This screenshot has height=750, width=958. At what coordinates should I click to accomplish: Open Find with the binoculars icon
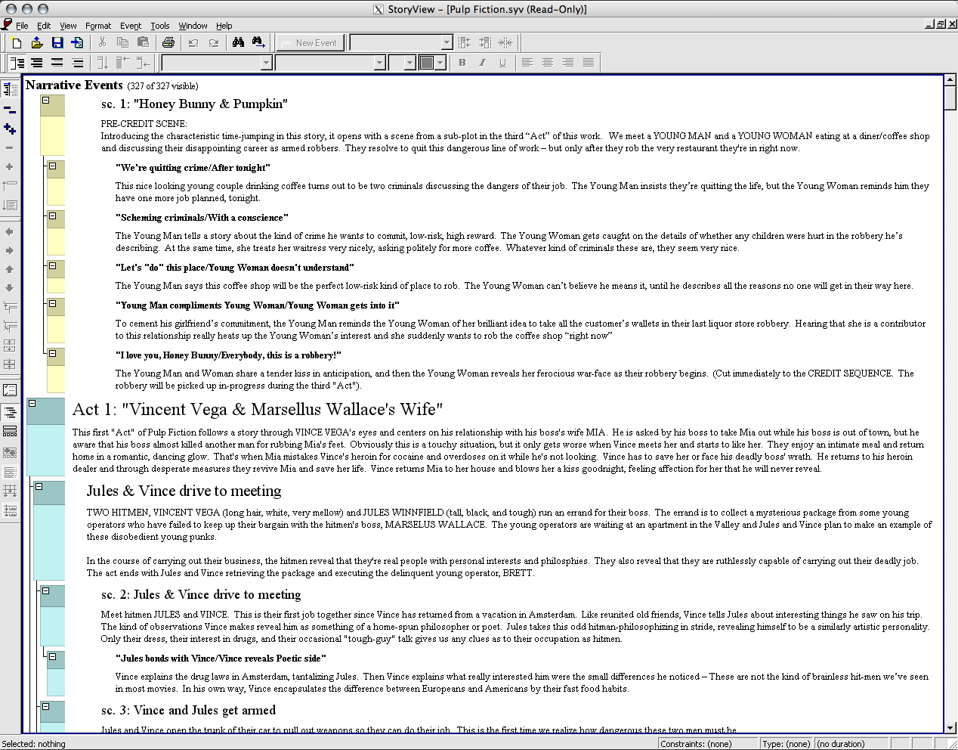coord(237,42)
